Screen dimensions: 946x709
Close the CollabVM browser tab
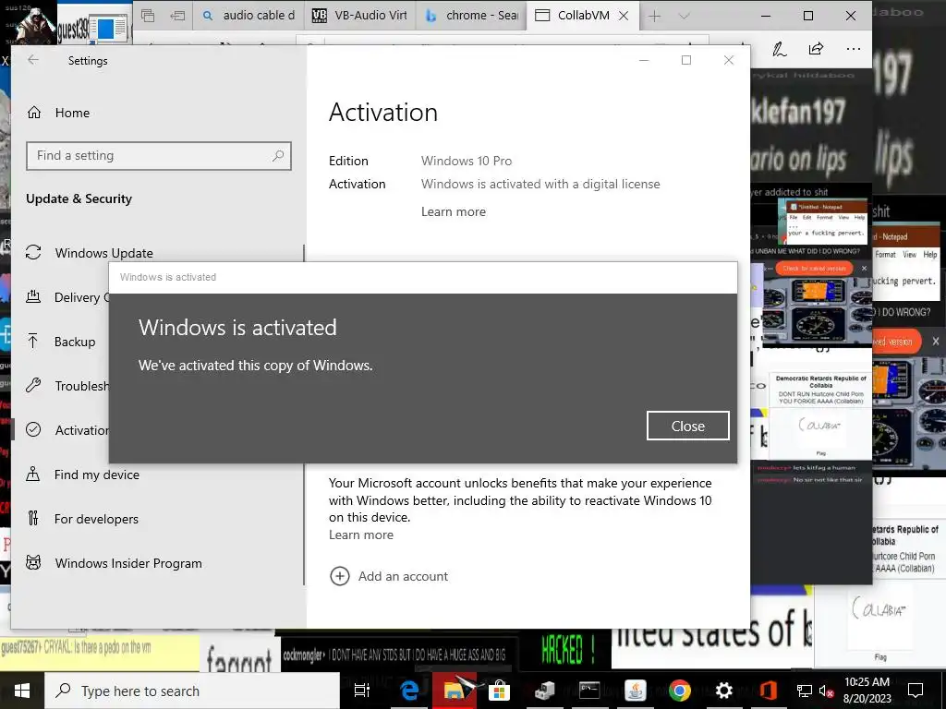click(x=624, y=16)
